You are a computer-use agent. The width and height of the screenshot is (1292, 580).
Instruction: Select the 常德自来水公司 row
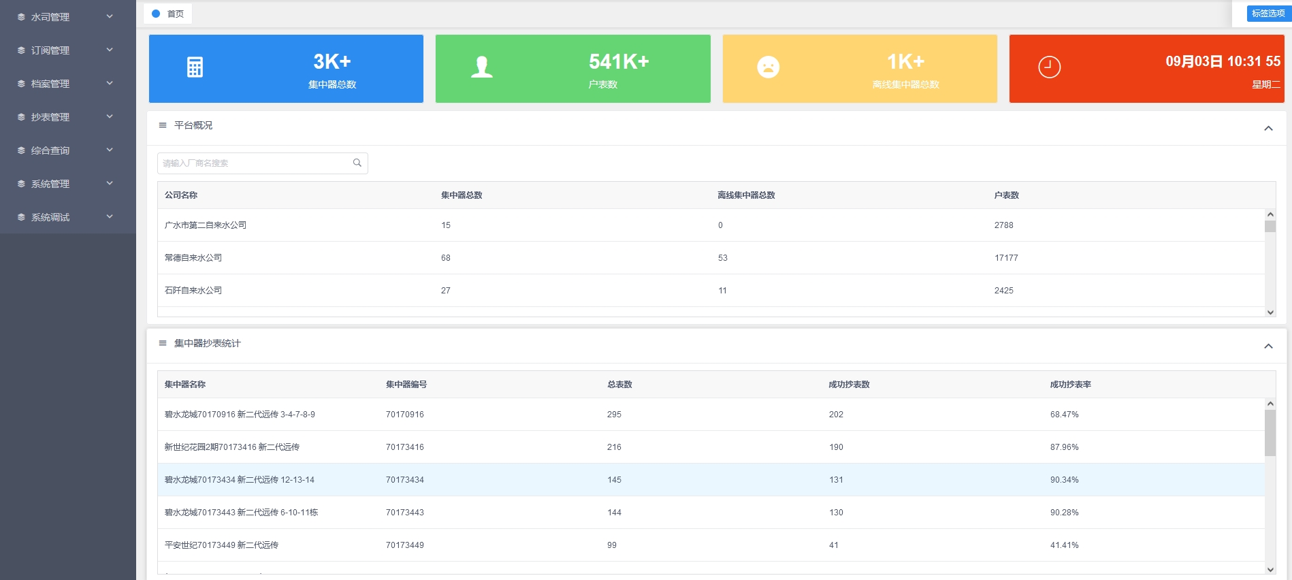tap(711, 258)
